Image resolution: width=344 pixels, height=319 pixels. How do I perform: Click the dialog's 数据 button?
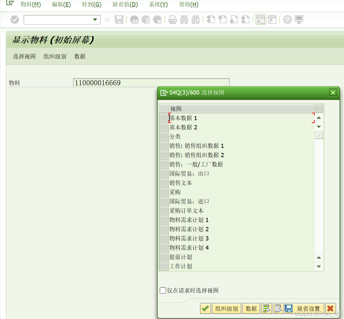tap(251, 308)
